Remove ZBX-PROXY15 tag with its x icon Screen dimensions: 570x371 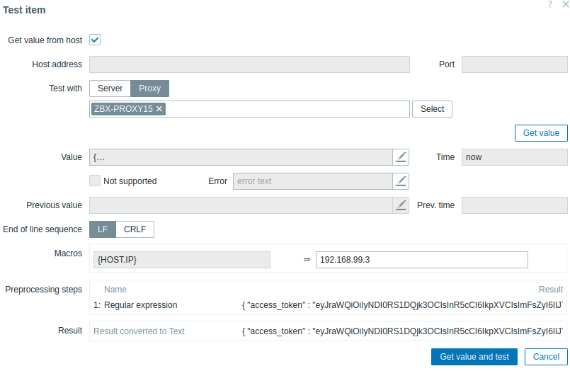click(x=159, y=109)
